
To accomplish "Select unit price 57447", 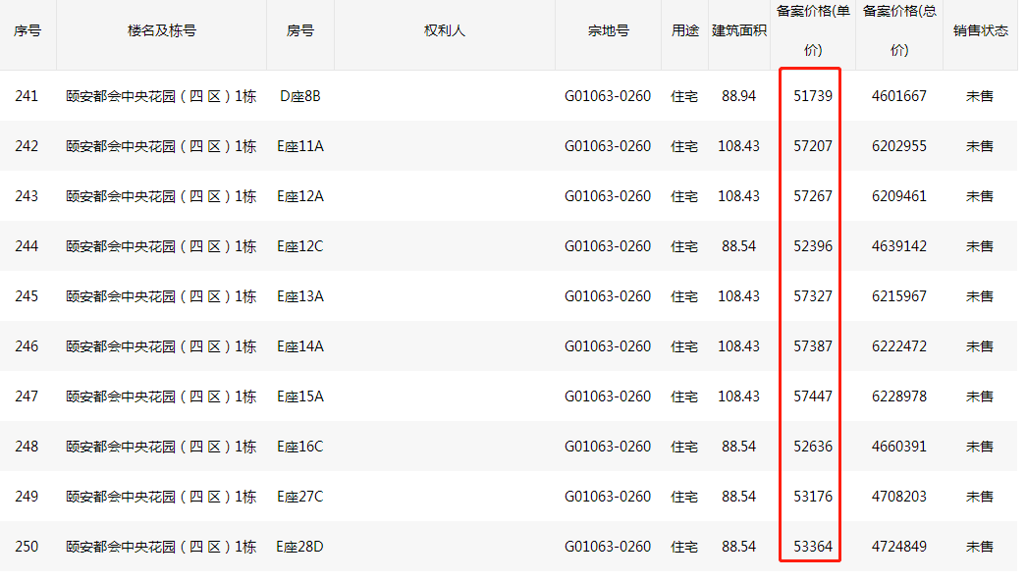I will (x=813, y=396).
